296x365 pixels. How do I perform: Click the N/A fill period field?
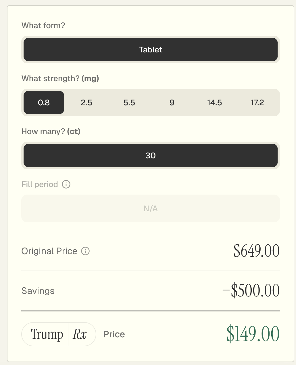150,208
